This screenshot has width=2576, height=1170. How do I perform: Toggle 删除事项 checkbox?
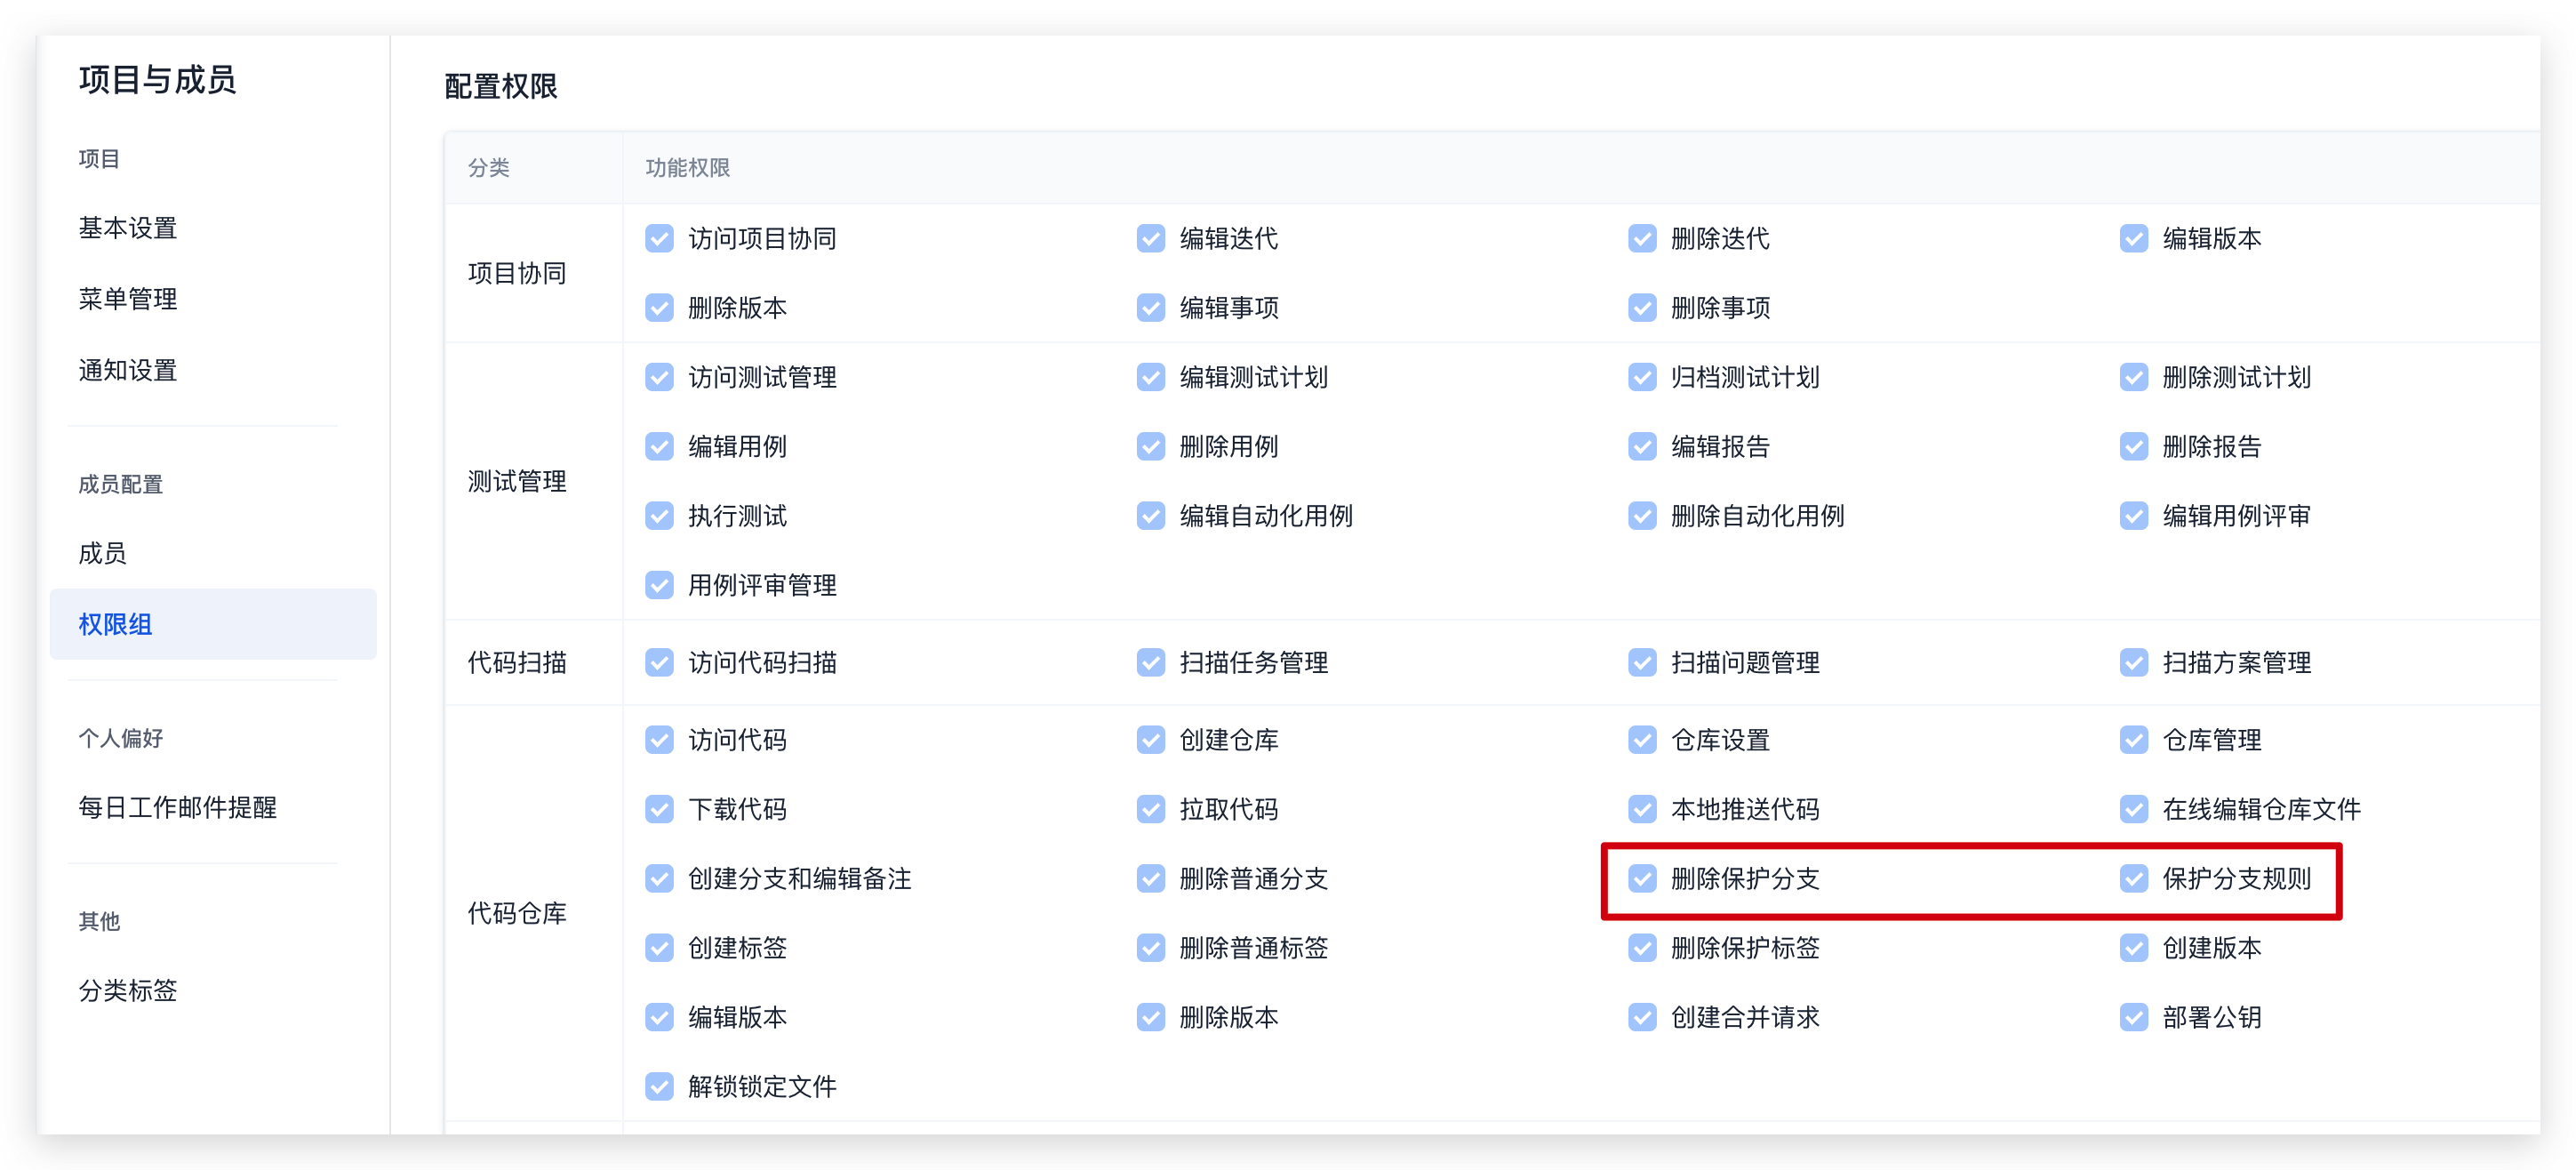pyautogui.click(x=1642, y=308)
